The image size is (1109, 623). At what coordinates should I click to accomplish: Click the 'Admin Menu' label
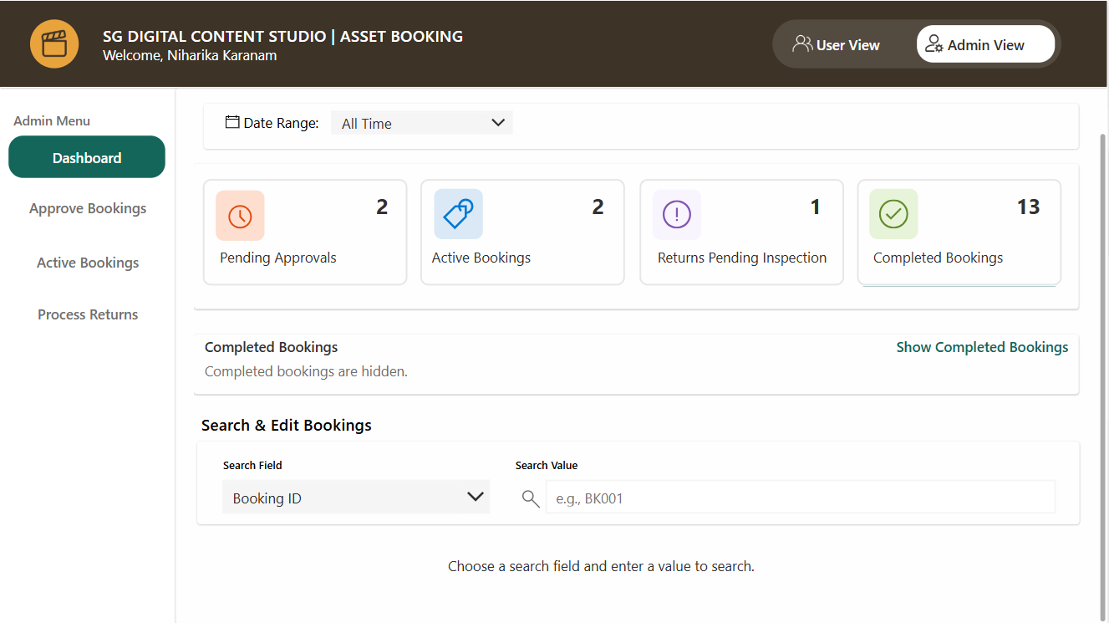[x=52, y=120]
